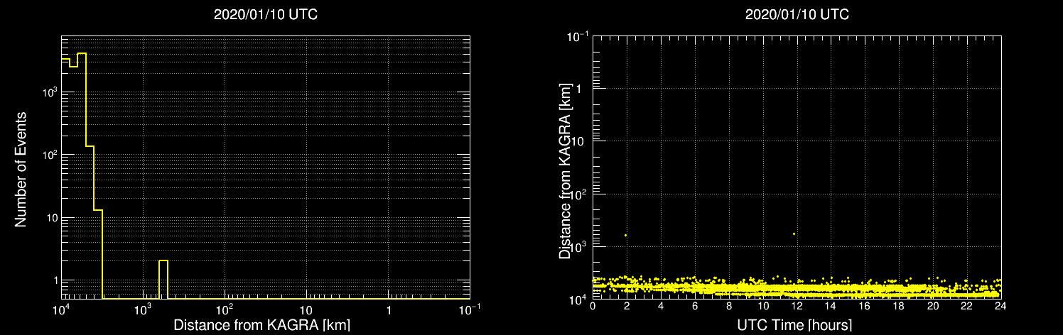Click the tallest histogram bin peak
The height and width of the screenshot is (335, 1063).
pos(82,53)
